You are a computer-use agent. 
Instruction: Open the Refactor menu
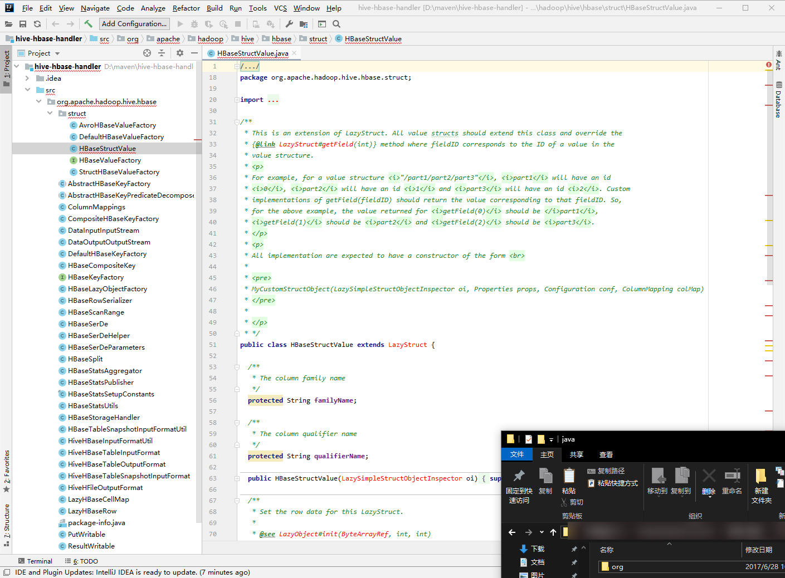(186, 8)
